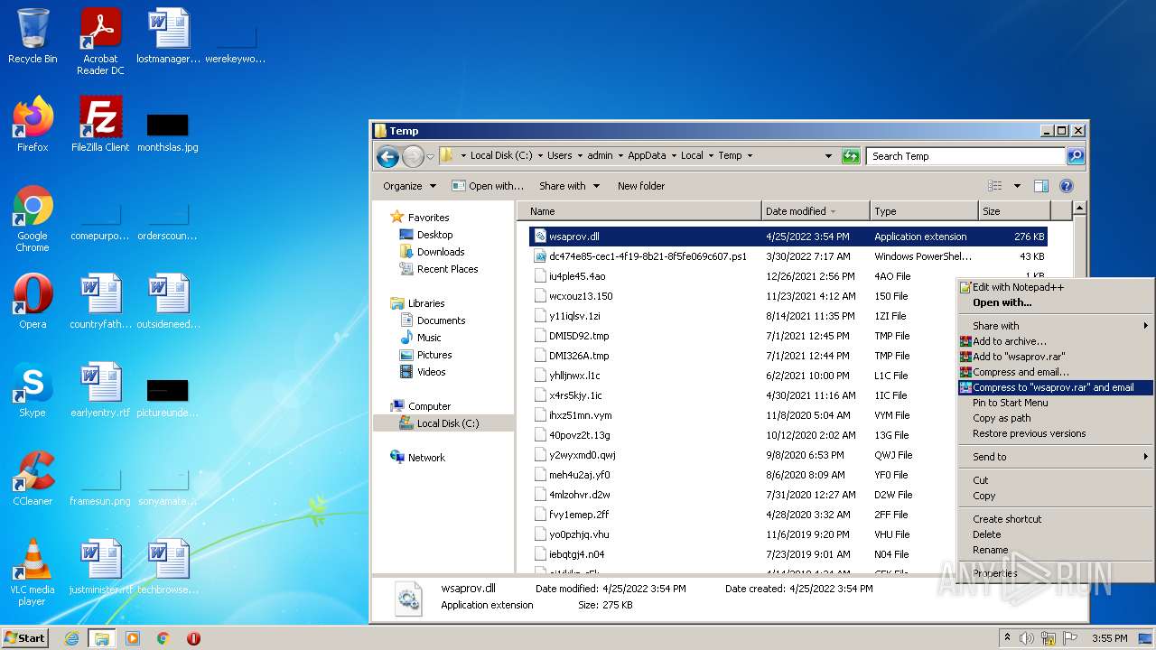The height and width of the screenshot is (650, 1156).
Task: Launch CCleaner desktop shortcut
Action: (33, 478)
